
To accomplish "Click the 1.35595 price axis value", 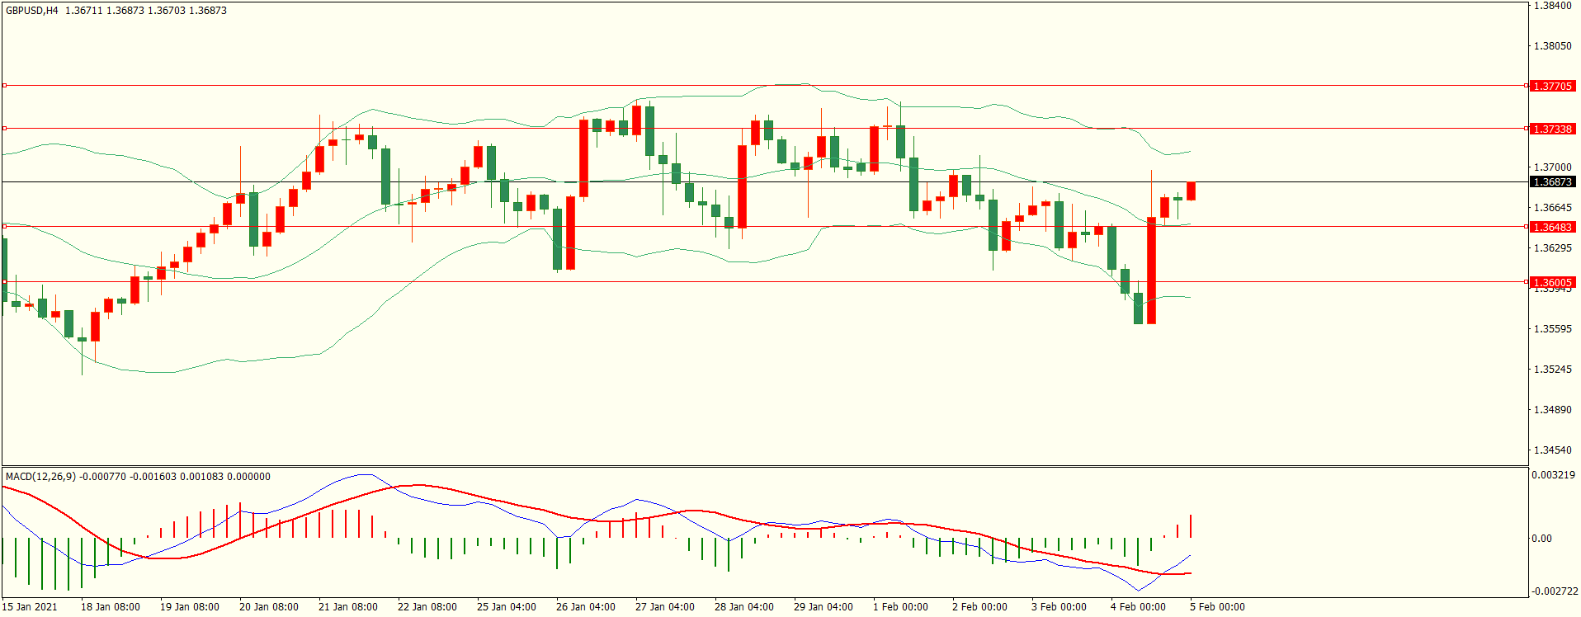I will click(x=1552, y=329).
